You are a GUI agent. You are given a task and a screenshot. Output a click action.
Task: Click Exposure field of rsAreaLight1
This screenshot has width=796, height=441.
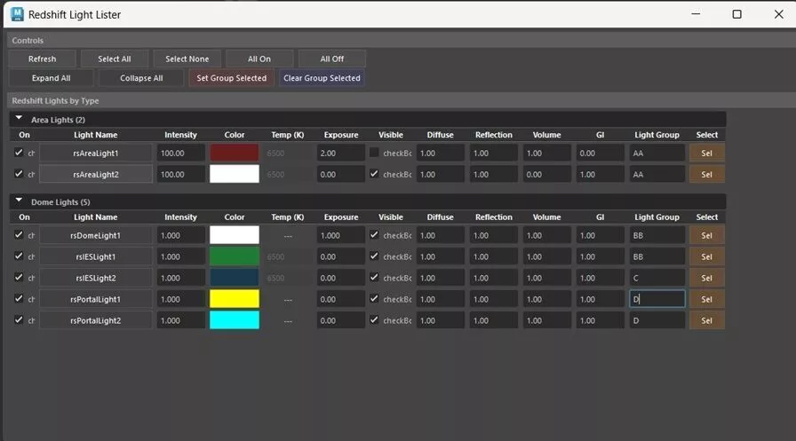[x=340, y=154]
